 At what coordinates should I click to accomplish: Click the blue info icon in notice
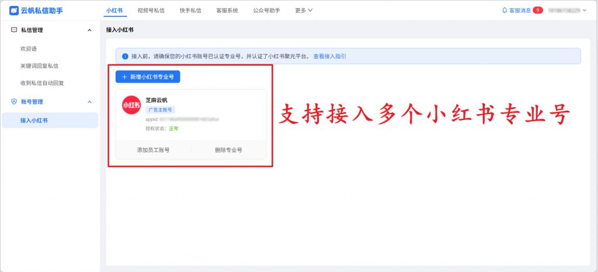point(125,56)
